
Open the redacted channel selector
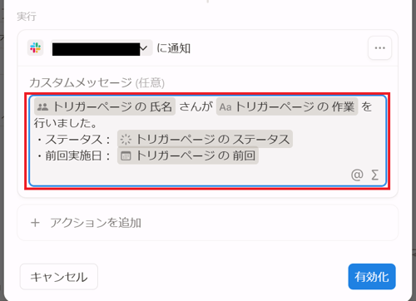point(102,48)
